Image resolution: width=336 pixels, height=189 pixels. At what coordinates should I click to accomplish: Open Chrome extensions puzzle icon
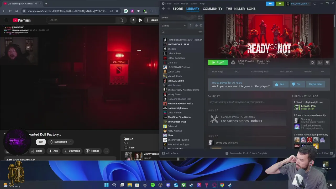(x=151, y=11)
